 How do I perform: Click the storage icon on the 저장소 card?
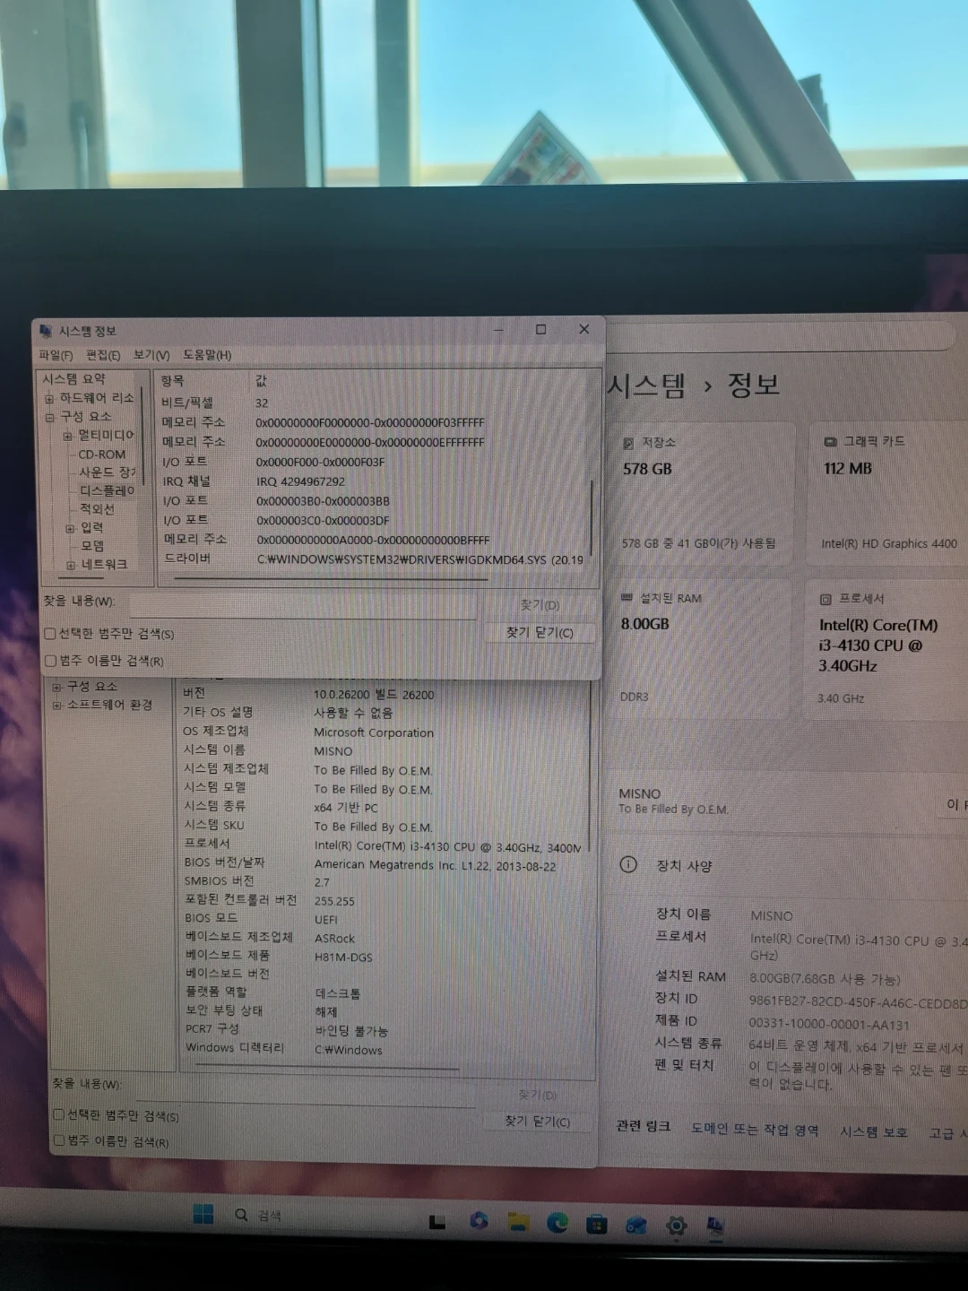click(627, 440)
